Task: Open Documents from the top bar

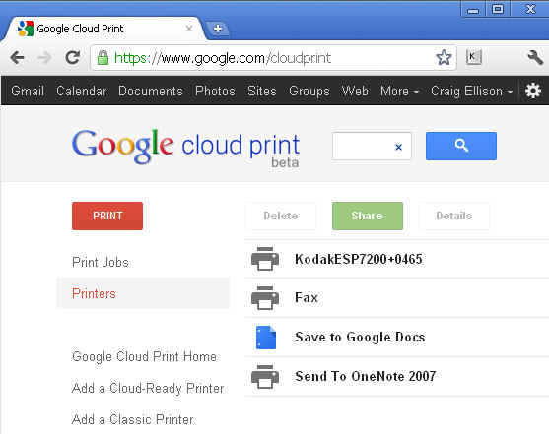Action: tap(151, 91)
